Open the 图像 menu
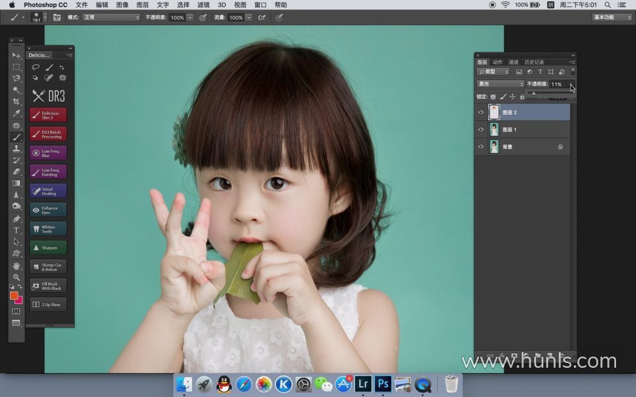The width and height of the screenshot is (636, 397). pyautogui.click(x=122, y=5)
